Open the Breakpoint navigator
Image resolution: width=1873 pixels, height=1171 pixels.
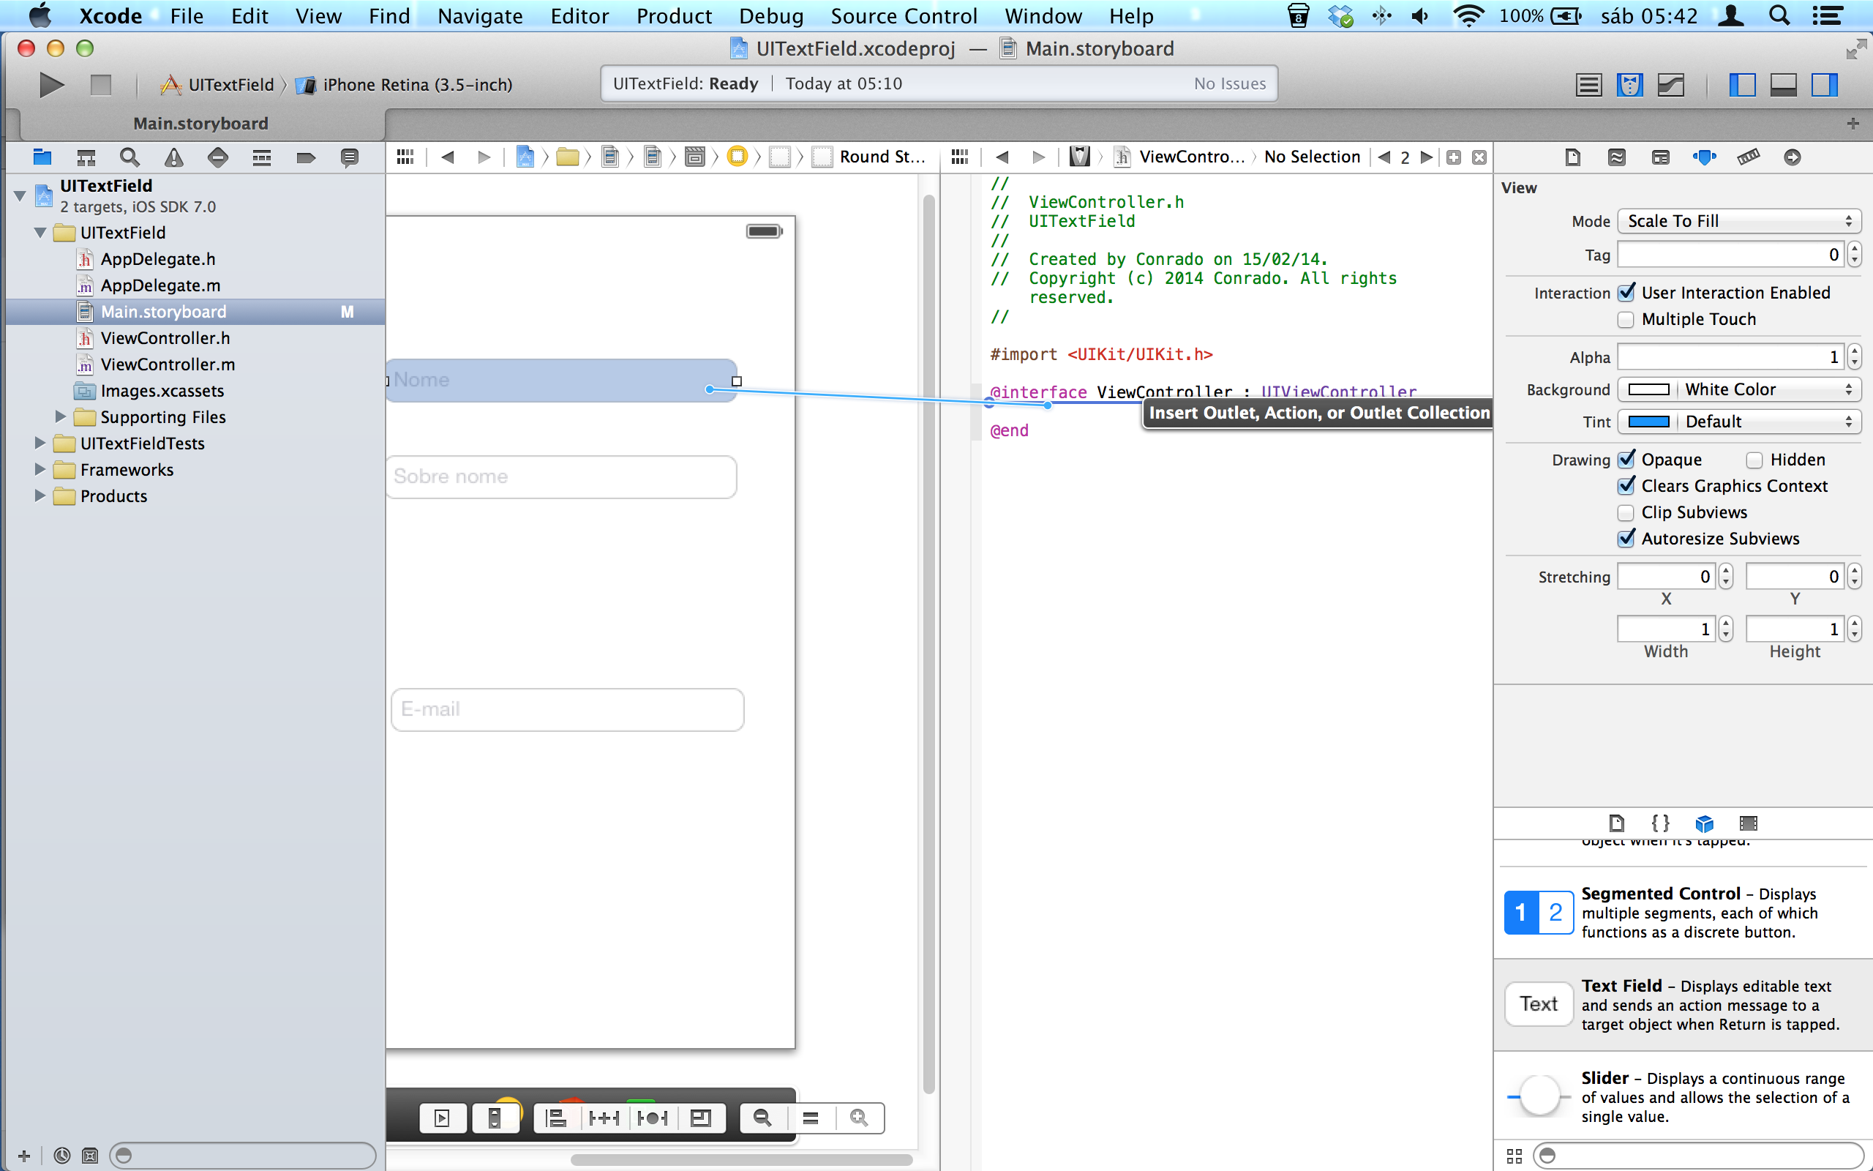(x=306, y=157)
